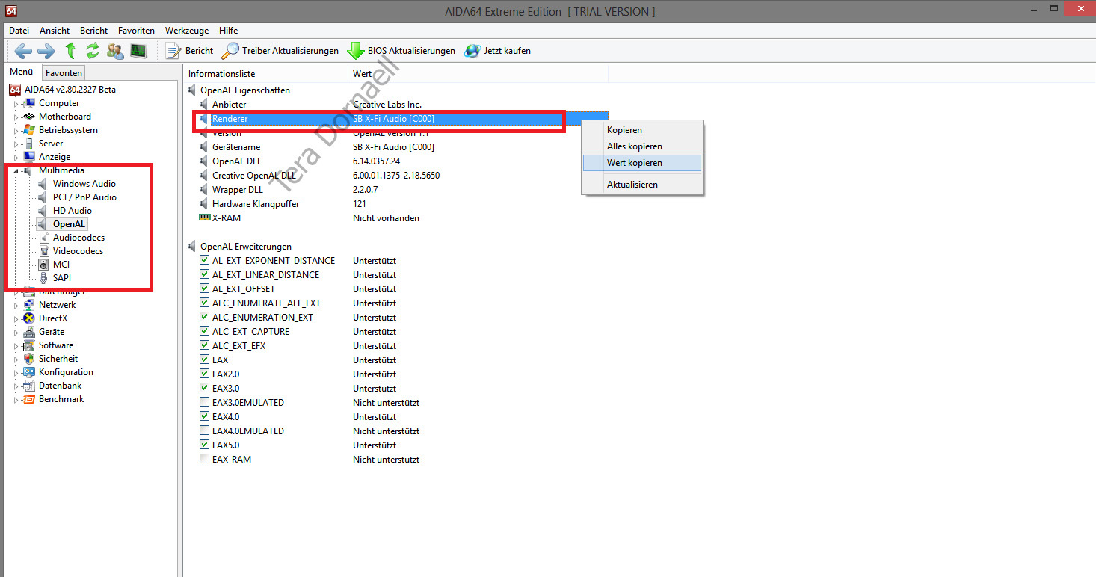This screenshot has height=577, width=1096.
Task: Expand the Betriebssystem tree node
Action: point(16,131)
